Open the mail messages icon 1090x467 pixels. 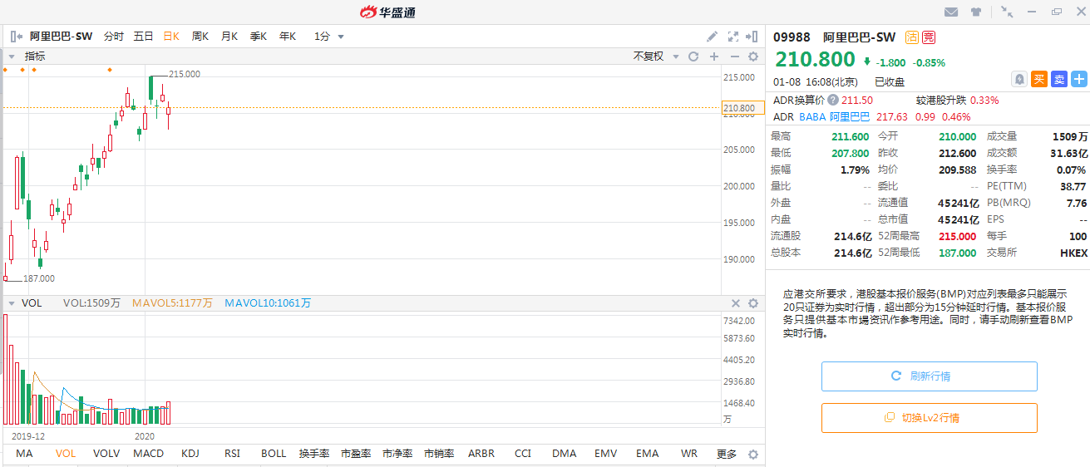pos(951,12)
